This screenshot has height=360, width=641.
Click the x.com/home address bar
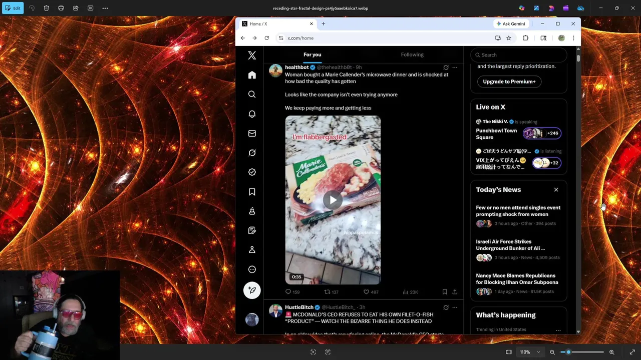click(386, 38)
